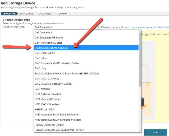This screenshot has width=169, height=136.
Task: Choose Huawei OceanStor Dorado option
Action: [86, 125]
